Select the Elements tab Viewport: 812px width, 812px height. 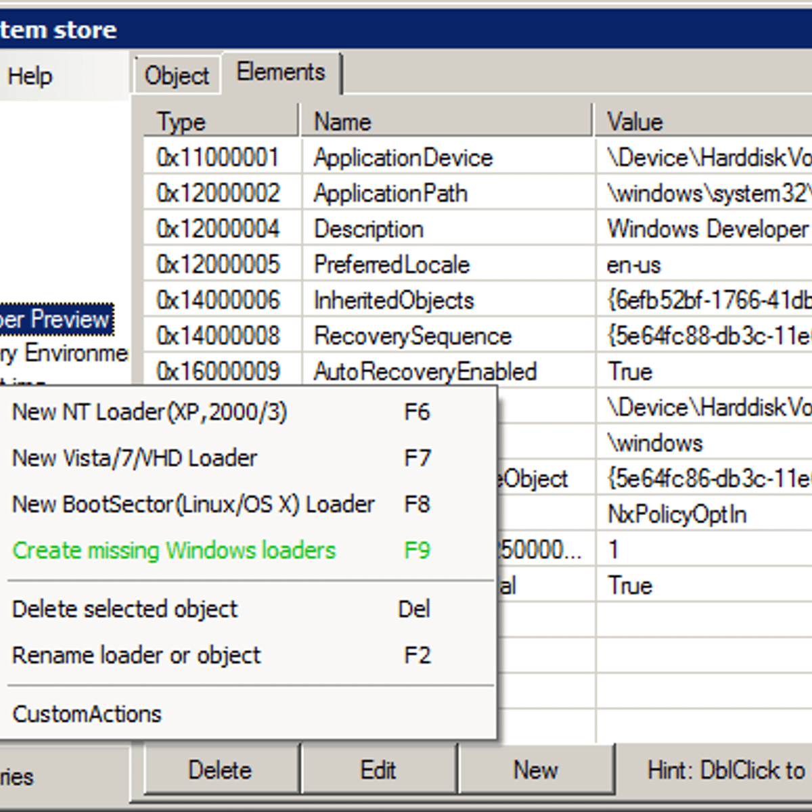click(281, 72)
